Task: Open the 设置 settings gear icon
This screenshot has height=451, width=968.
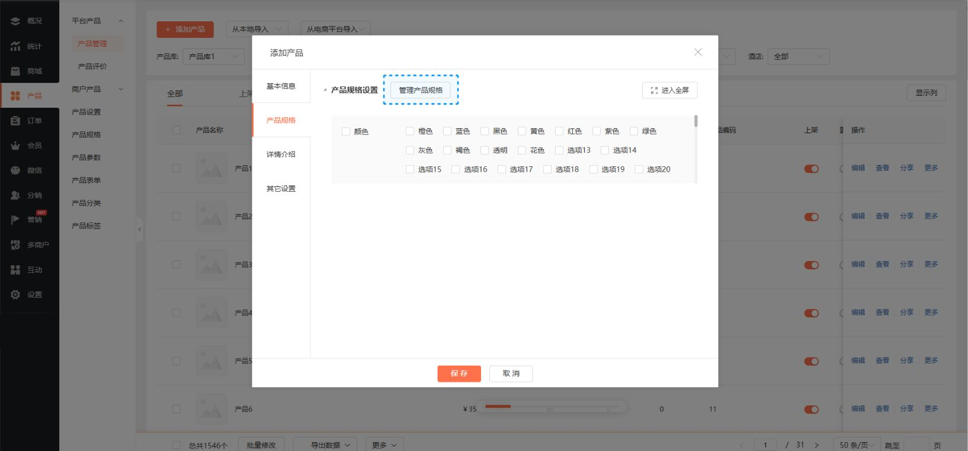Action: 15,295
